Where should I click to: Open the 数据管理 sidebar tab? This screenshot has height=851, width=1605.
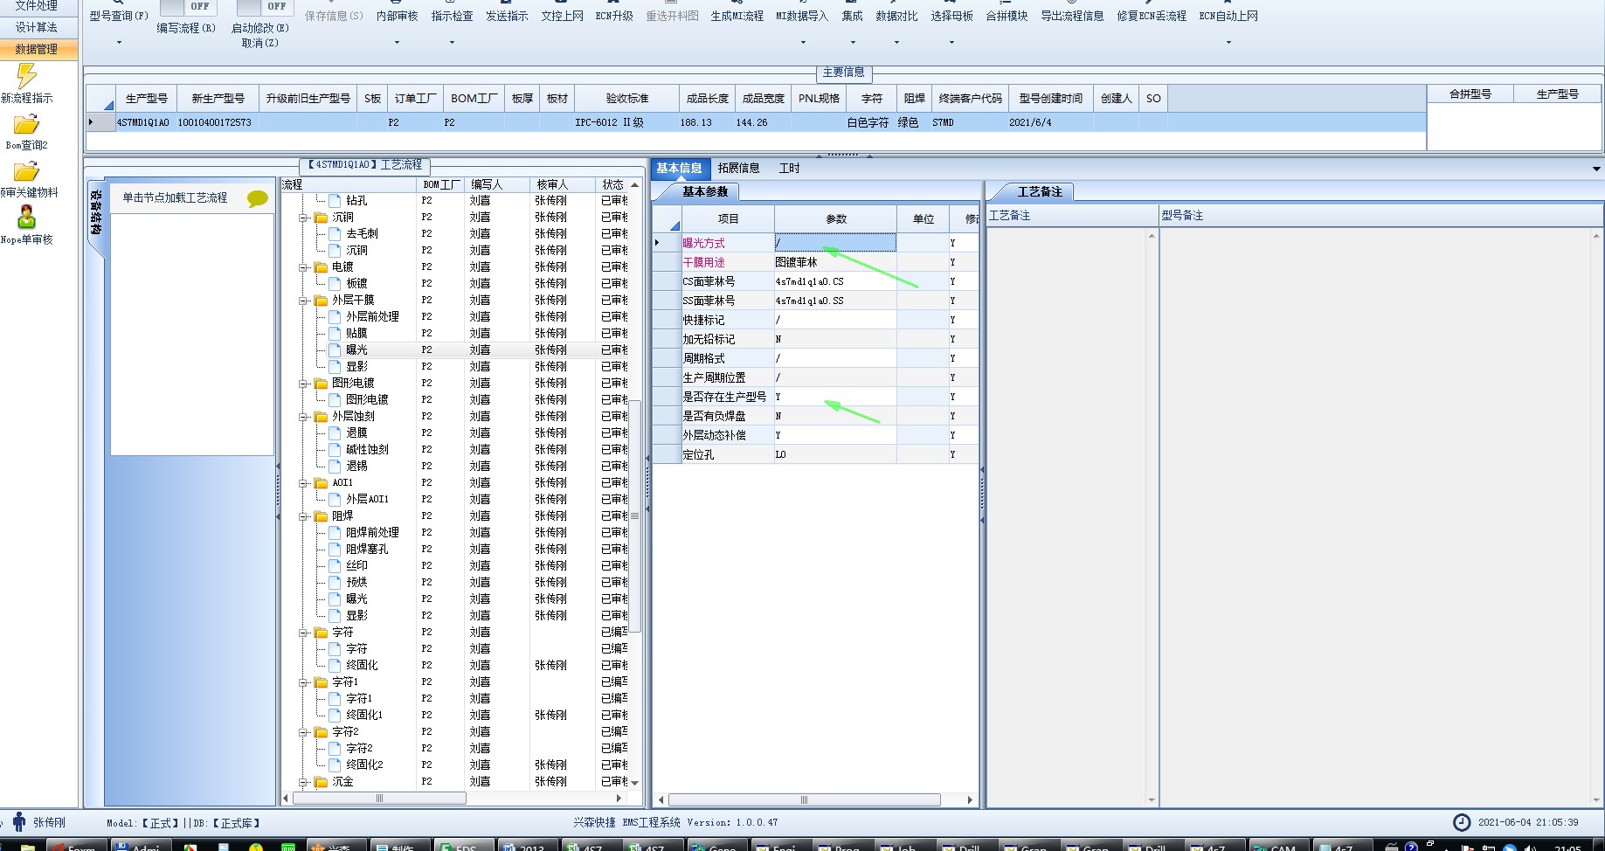tap(37, 49)
